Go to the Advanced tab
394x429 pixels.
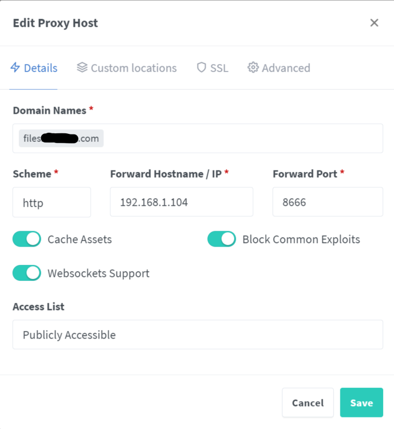(x=279, y=68)
